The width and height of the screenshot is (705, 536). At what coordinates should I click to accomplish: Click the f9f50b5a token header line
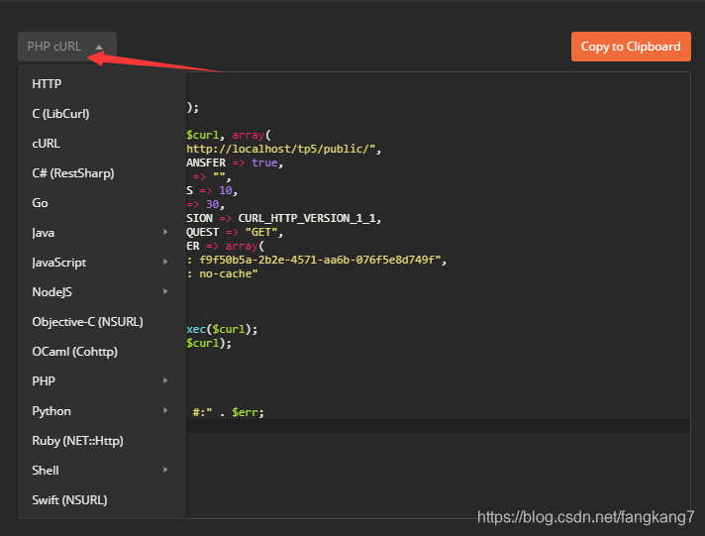pyautogui.click(x=317, y=261)
